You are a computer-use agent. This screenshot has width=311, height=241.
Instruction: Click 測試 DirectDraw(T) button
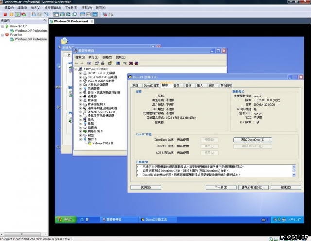(x=253, y=140)
